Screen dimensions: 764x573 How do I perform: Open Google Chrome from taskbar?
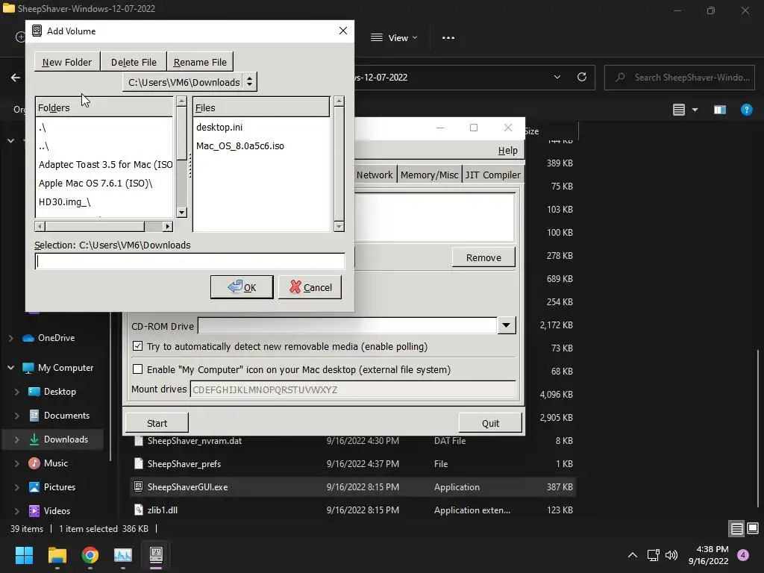point(90,555)
